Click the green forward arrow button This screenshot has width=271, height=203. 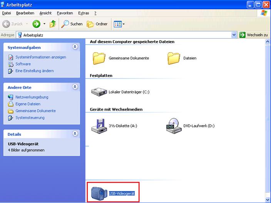click(x=36, y=24)
